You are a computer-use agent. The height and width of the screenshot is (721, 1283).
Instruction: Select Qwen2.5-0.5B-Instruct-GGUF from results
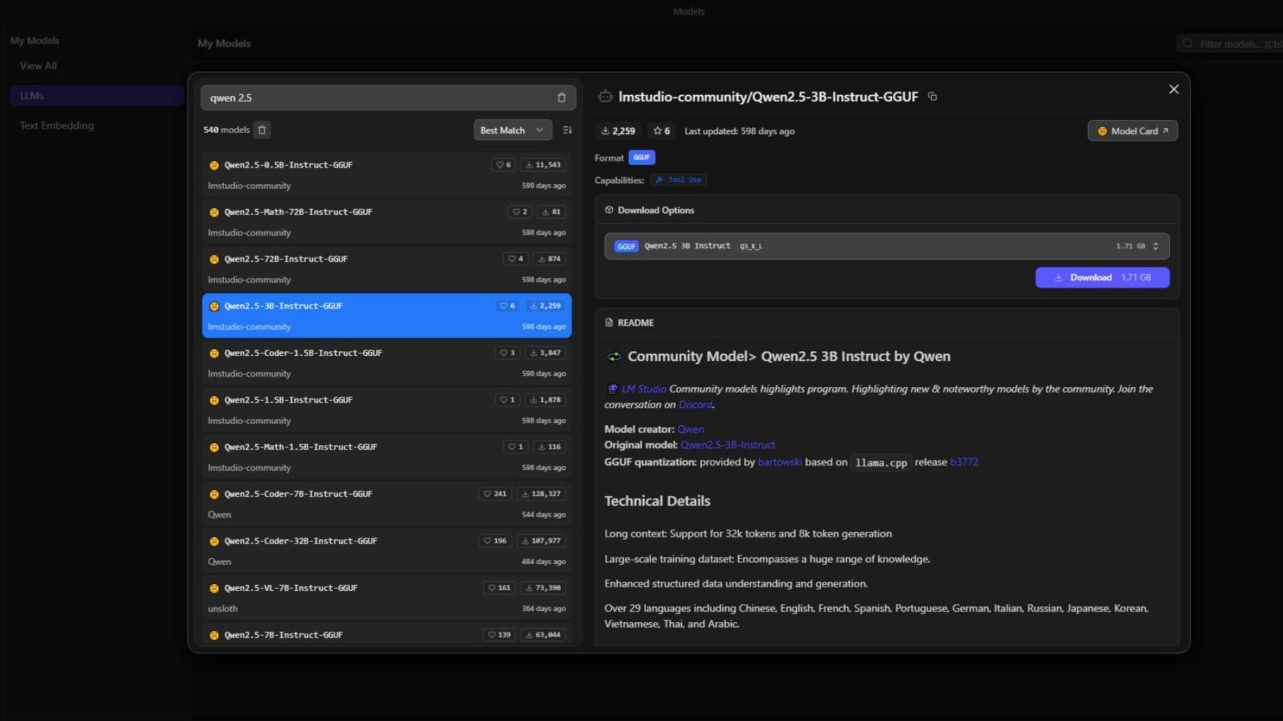[386, 175]
